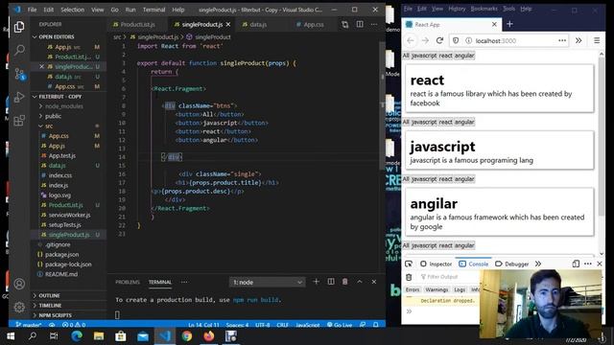Toggle the Warnings console filter
614x345 pixels.
437,289
